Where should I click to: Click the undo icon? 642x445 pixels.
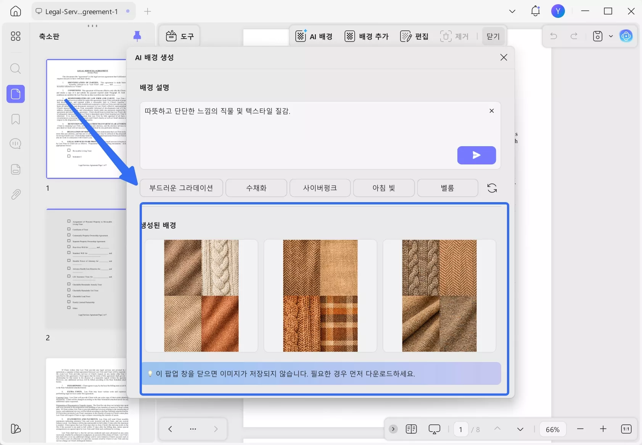(x=554, y=36)
